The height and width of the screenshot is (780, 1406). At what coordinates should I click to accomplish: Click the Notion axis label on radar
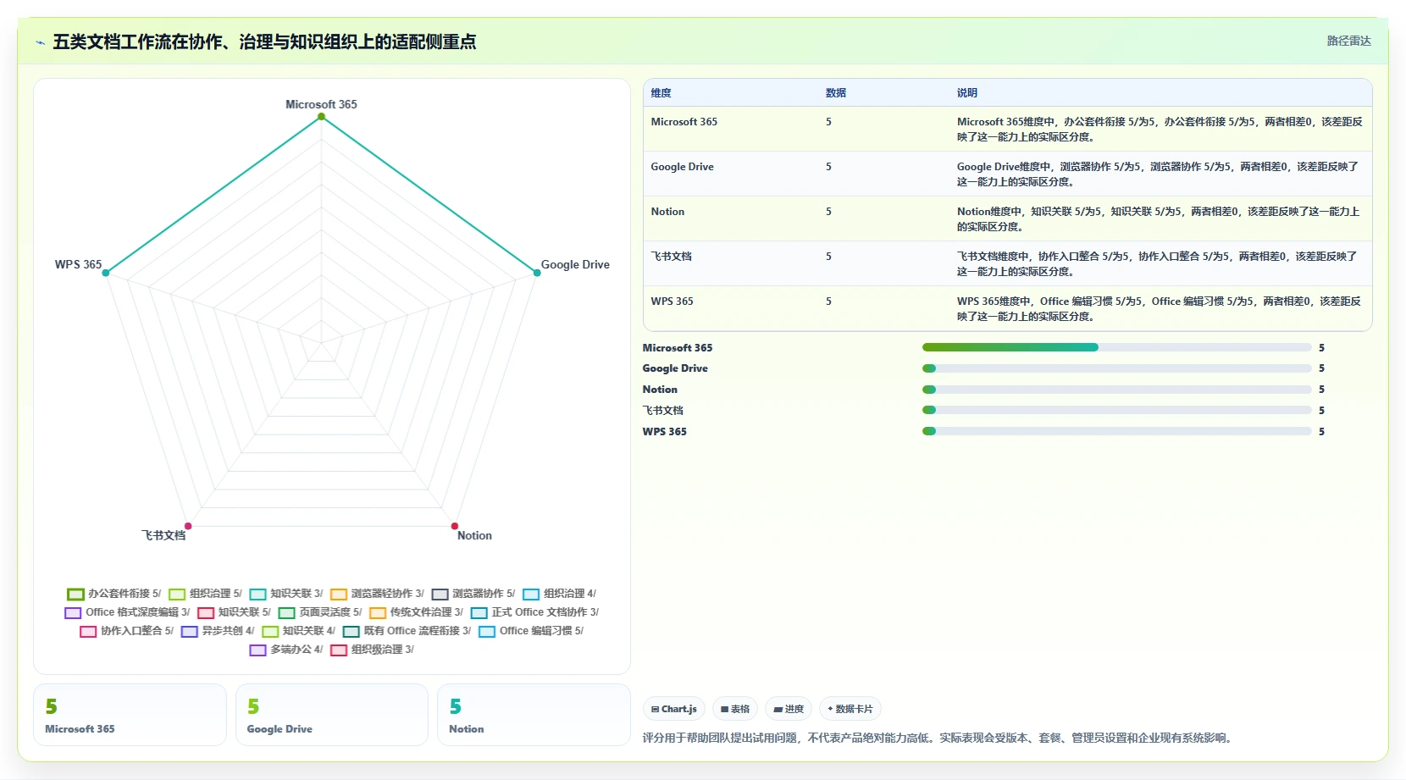coord(474,535)
